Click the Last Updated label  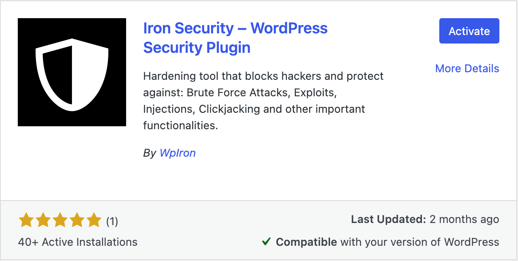point(388,220)
